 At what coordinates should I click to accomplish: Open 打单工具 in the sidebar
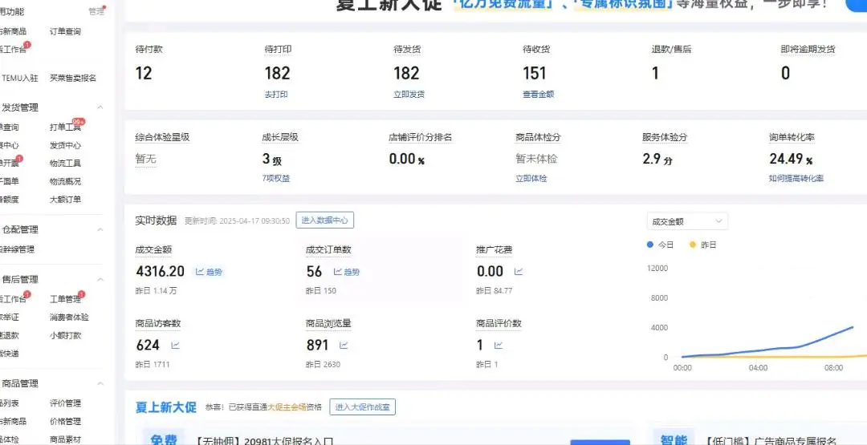65,127
